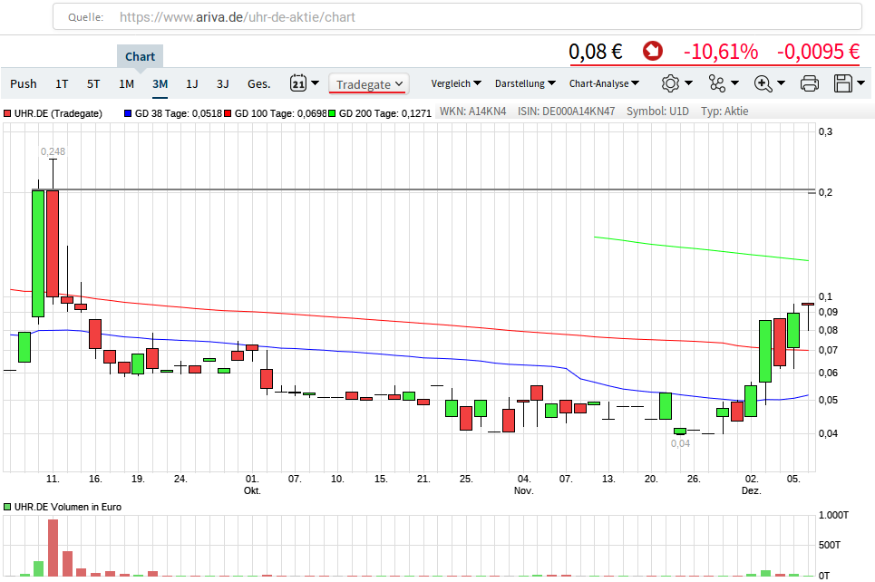The height and width of the screenshot is (582, 875).
Task: Switch to Push time range
Action: point(24,83)
